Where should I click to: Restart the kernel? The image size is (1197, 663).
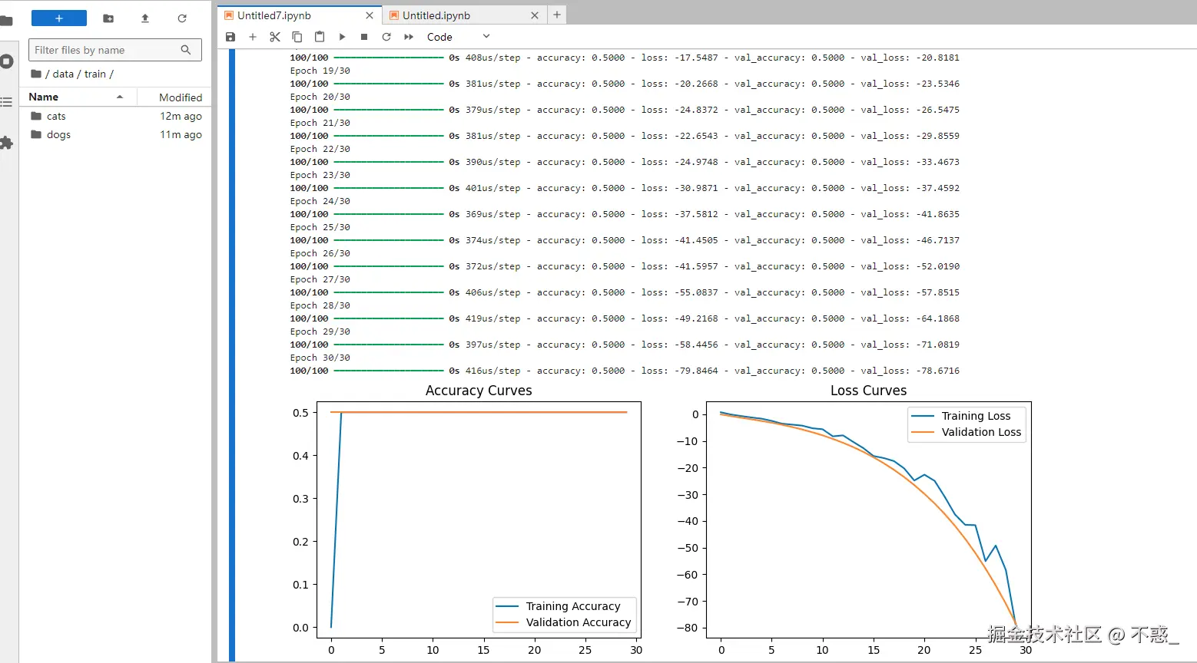point(386,37)
